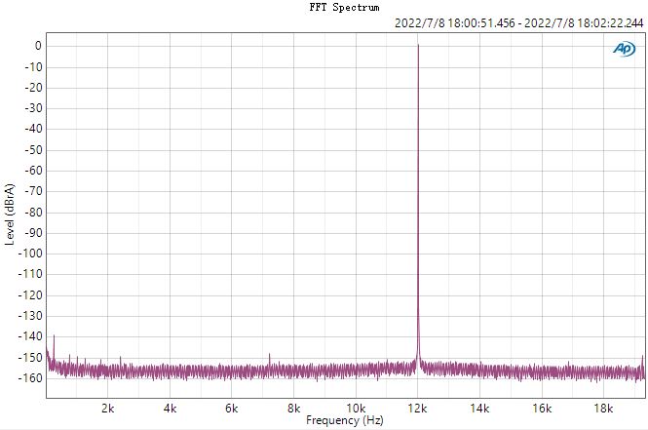Click the AP logo in the graph corner
This screenshot has height=430, width=648.
coord(624,49)
